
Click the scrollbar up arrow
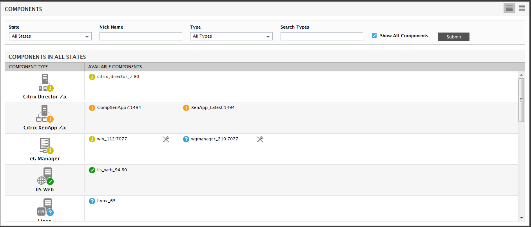click(521, 74)
